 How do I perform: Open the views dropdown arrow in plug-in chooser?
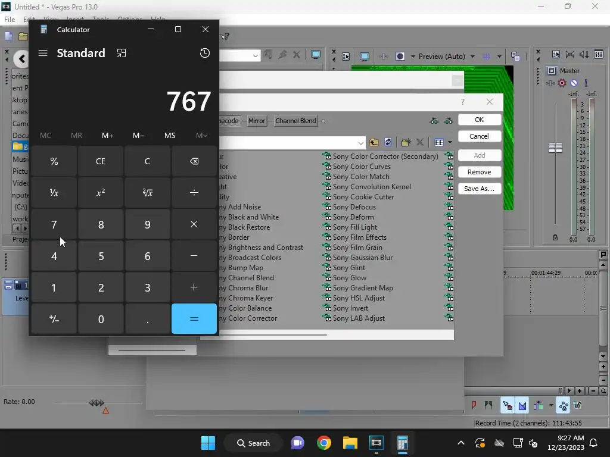pyautogui.click(x=450, y=142)
